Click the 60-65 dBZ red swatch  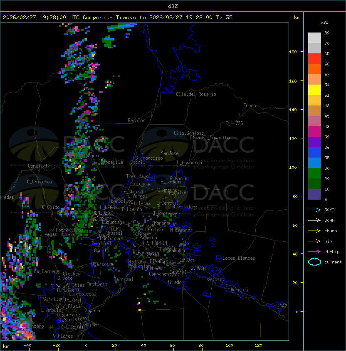tap(314, 58)
